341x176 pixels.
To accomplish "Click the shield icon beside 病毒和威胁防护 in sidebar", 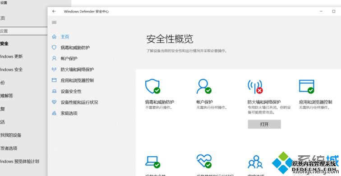I will (x=54, y=48).
